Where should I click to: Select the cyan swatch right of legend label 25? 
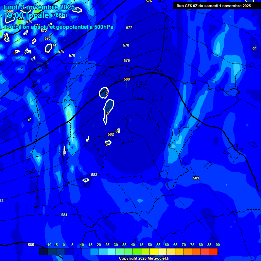[111, 252]
